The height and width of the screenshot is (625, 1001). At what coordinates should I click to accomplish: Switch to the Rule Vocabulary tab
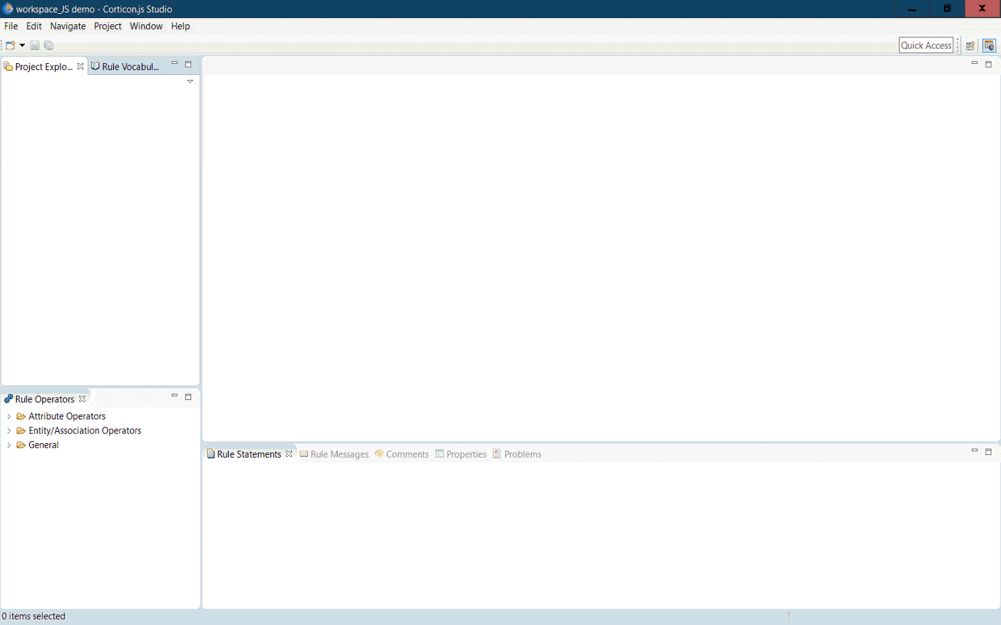click(129, 67)
